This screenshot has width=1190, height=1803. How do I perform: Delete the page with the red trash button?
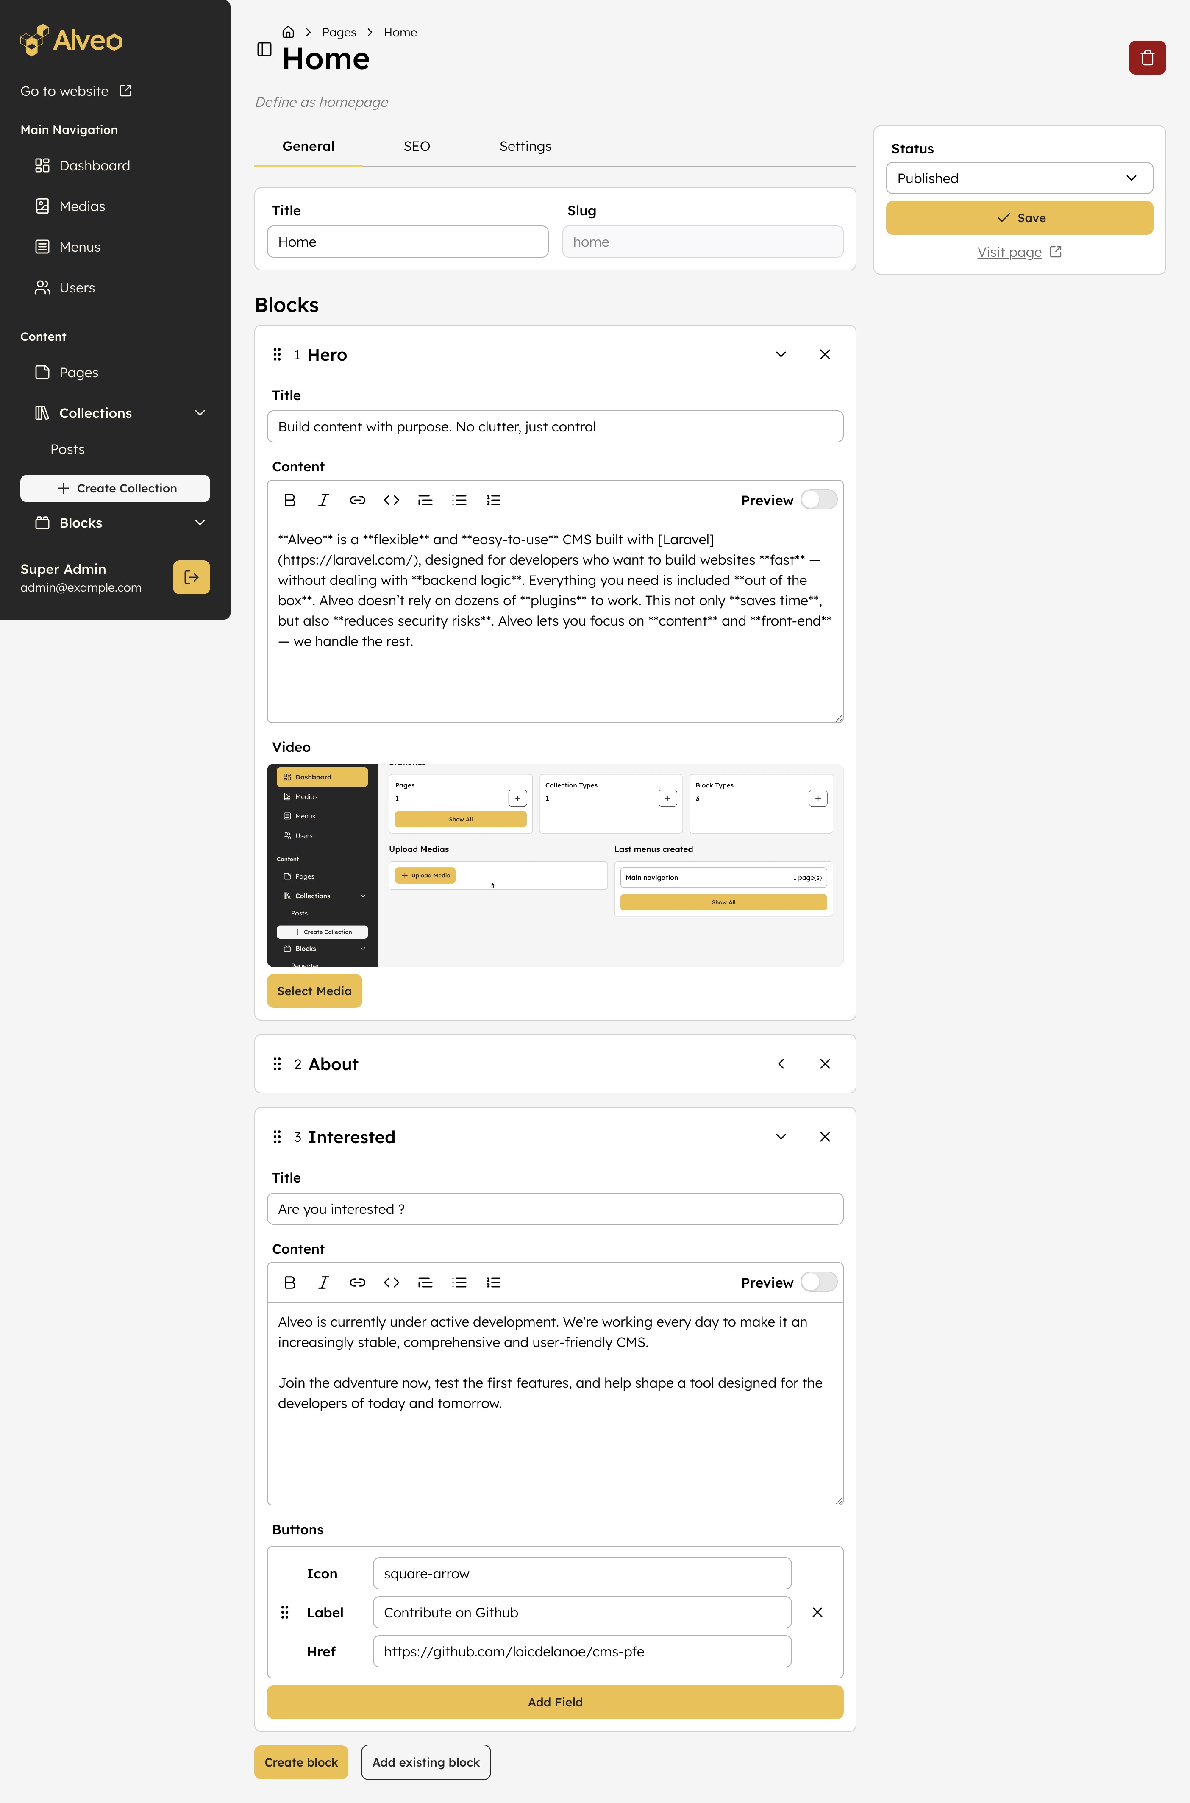coord(1147,58)
